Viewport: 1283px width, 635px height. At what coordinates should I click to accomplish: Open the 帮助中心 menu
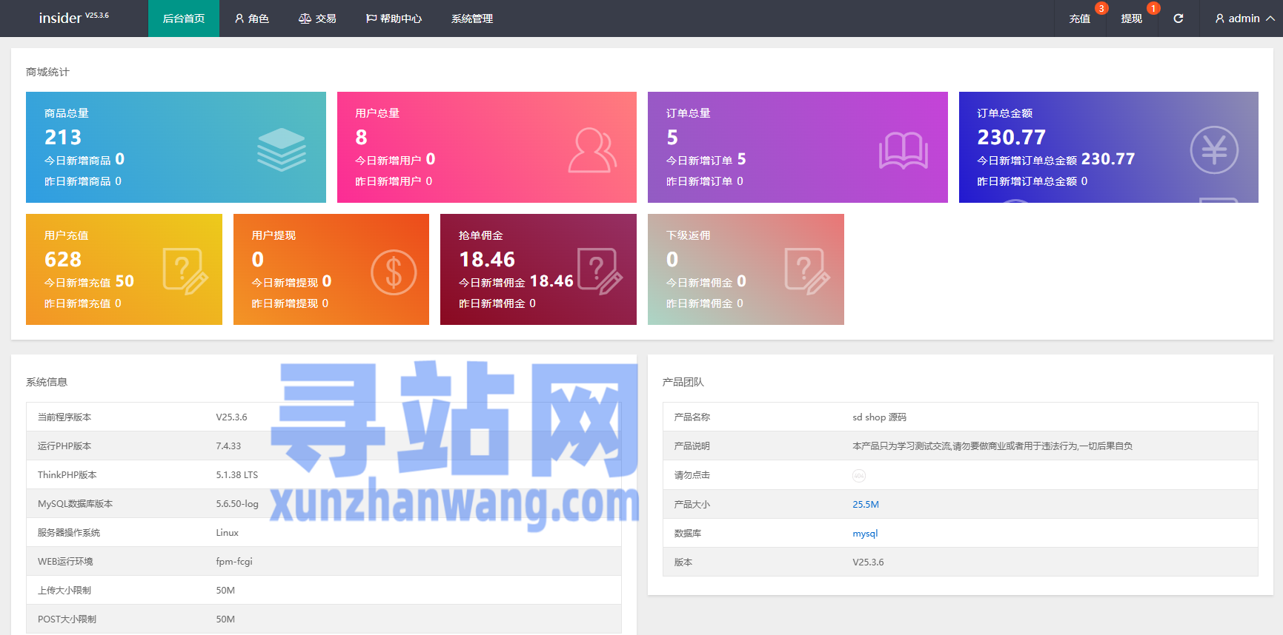[x=394, y=19]
